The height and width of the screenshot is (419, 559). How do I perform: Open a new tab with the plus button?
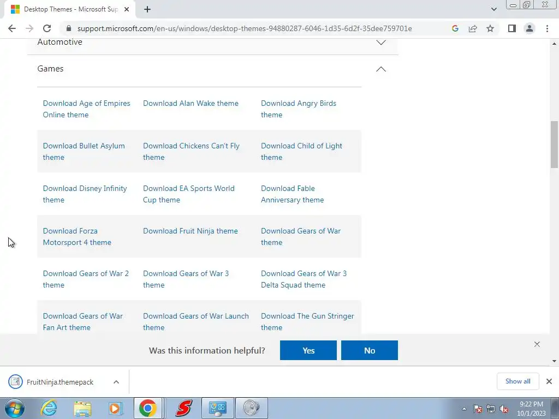pos(147,9)
